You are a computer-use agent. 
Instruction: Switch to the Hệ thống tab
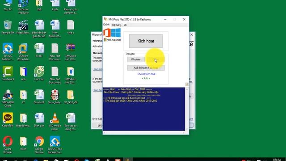(x=117, y=25)
